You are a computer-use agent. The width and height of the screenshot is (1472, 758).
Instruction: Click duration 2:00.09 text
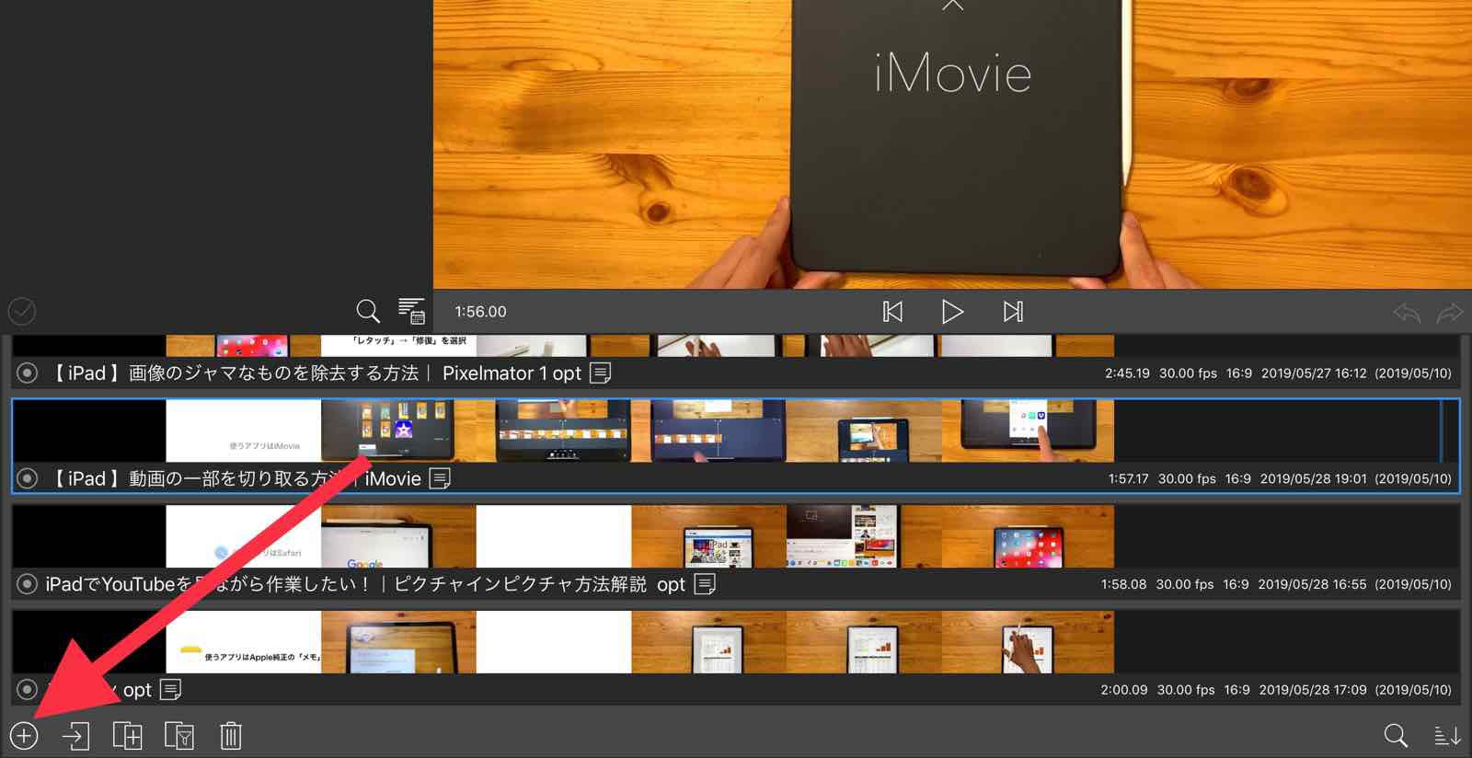(x=1123, y=689)
